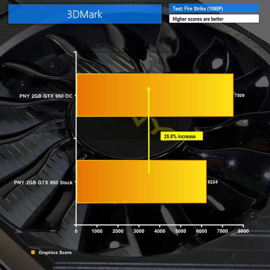Click the 6224 score value

point(213,182)
